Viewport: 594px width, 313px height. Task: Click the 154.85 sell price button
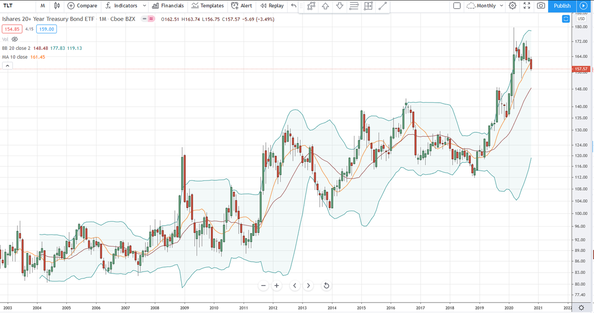[12, 29]
